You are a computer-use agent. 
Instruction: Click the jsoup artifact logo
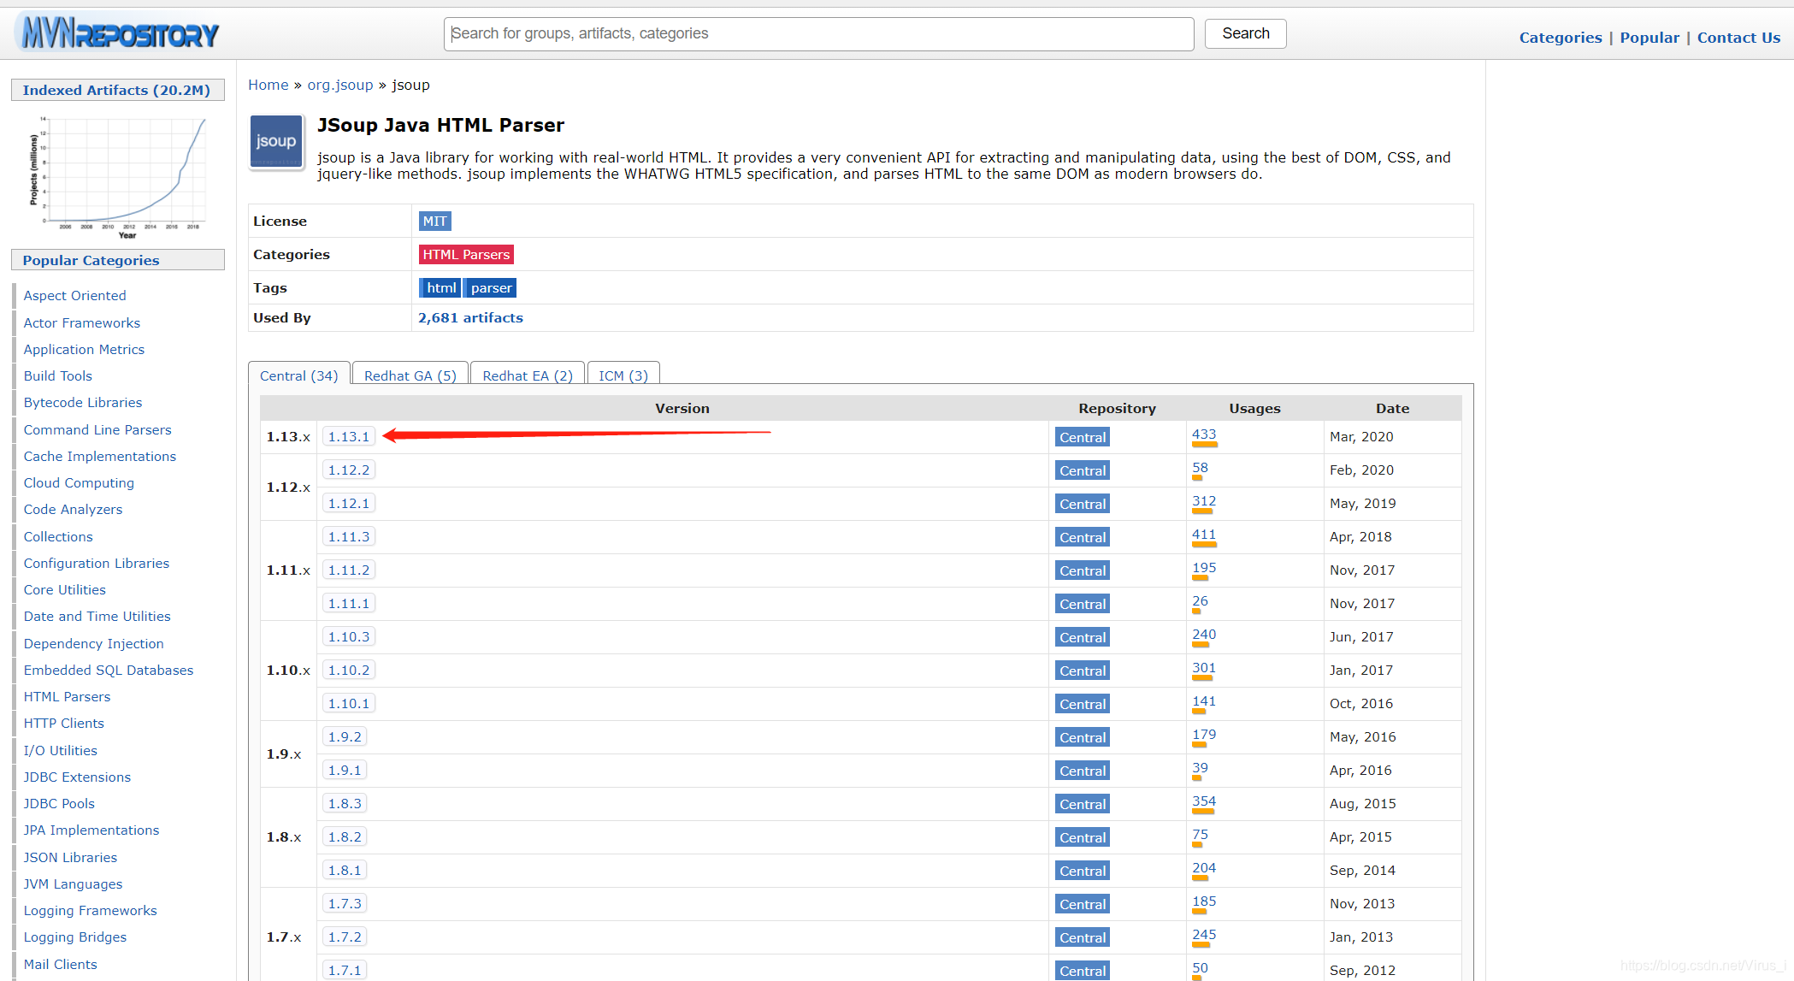276,142
